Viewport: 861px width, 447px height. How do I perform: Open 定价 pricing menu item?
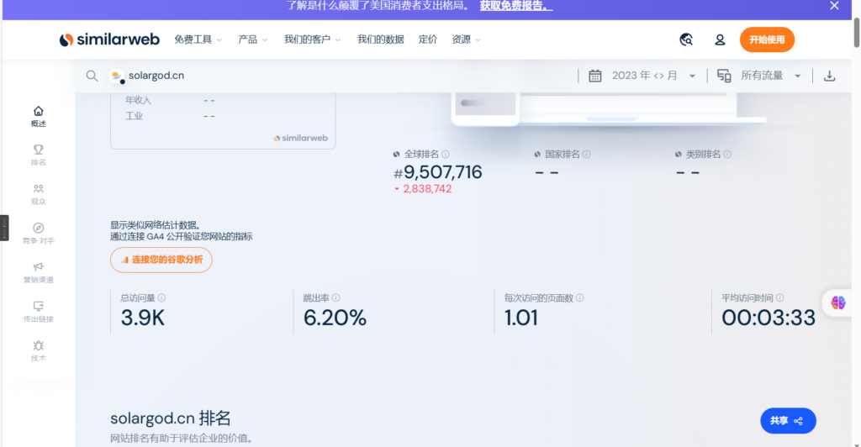428,39
